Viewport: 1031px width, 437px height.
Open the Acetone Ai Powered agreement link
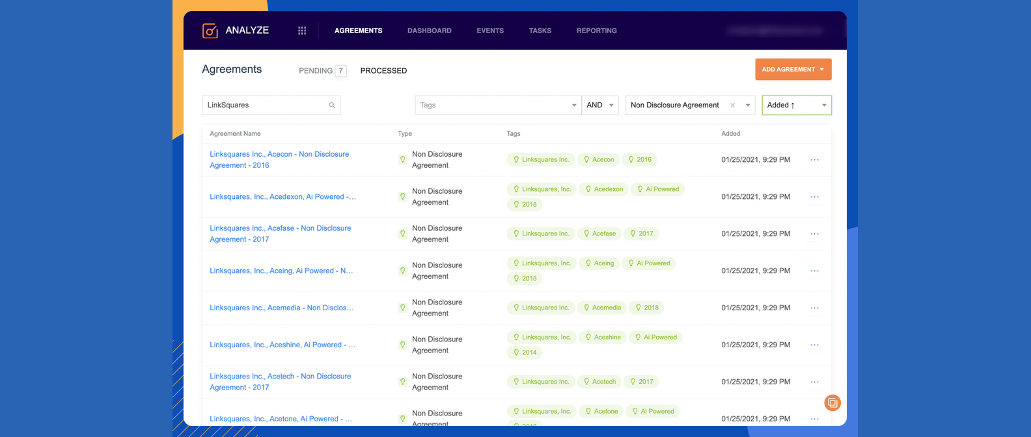(x=281, y=419)
